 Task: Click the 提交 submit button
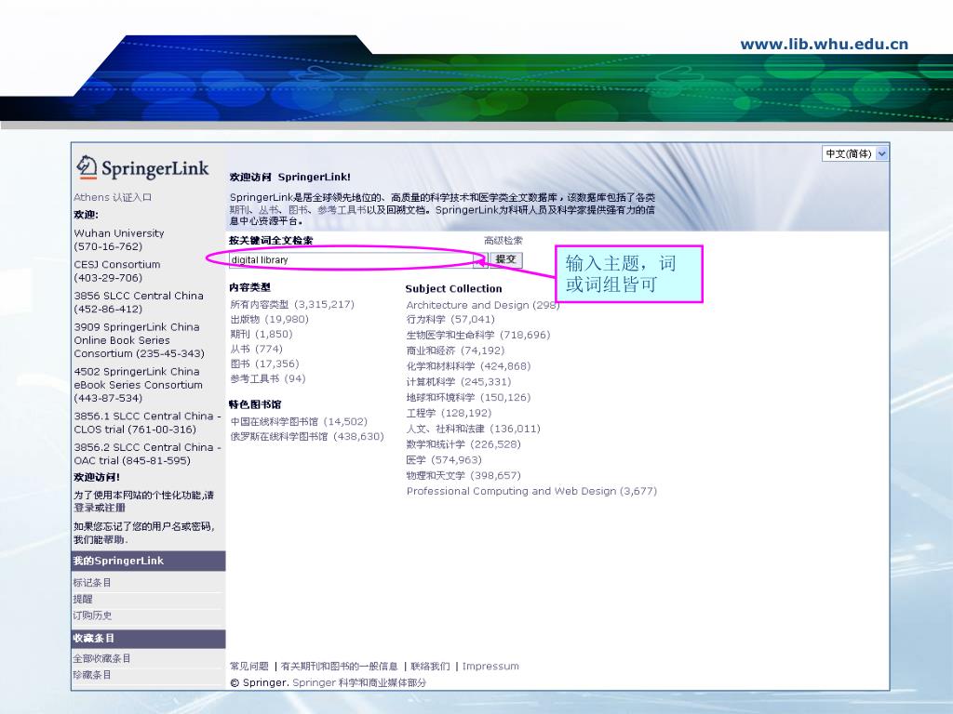click(x=505, y=260)
